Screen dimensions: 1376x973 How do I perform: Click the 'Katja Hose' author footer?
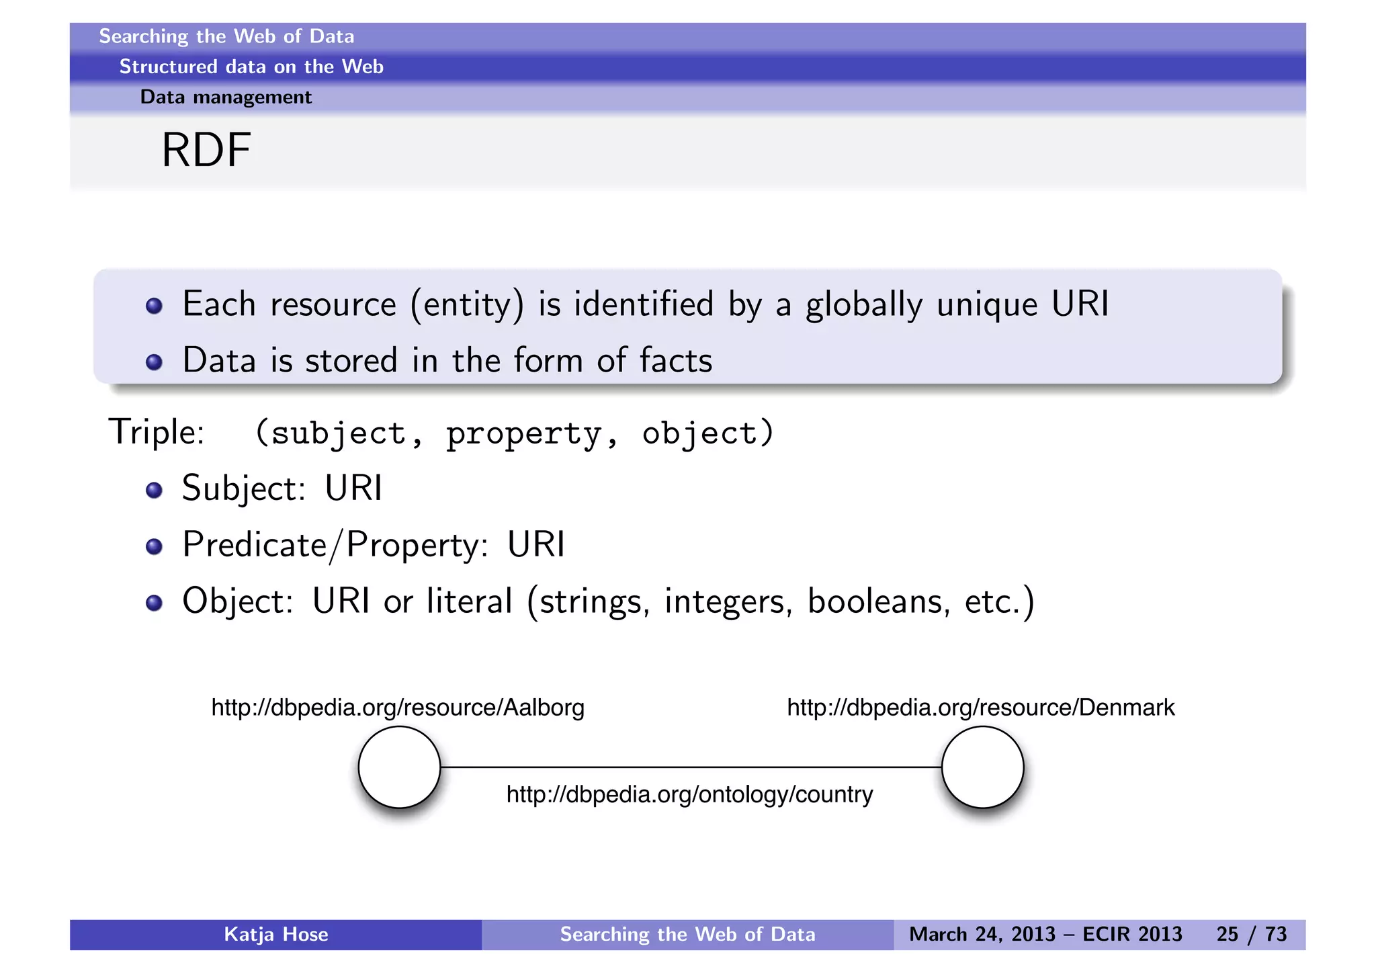[x=275, y=935]
